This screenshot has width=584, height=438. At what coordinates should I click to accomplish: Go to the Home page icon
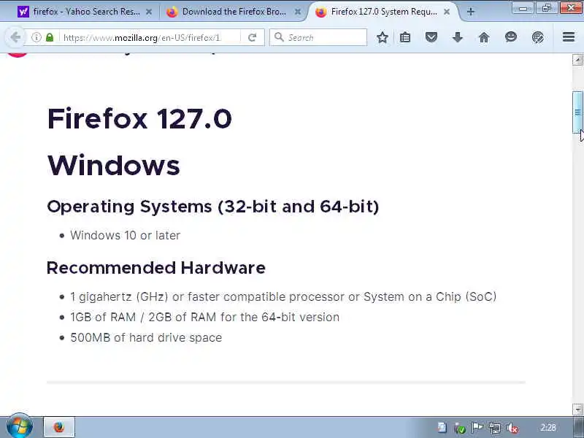click(x=484, y=37)
